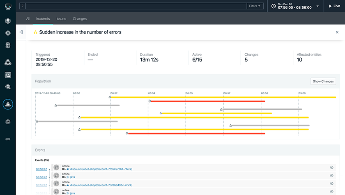Open the settings gear sidebar icon

8,122
